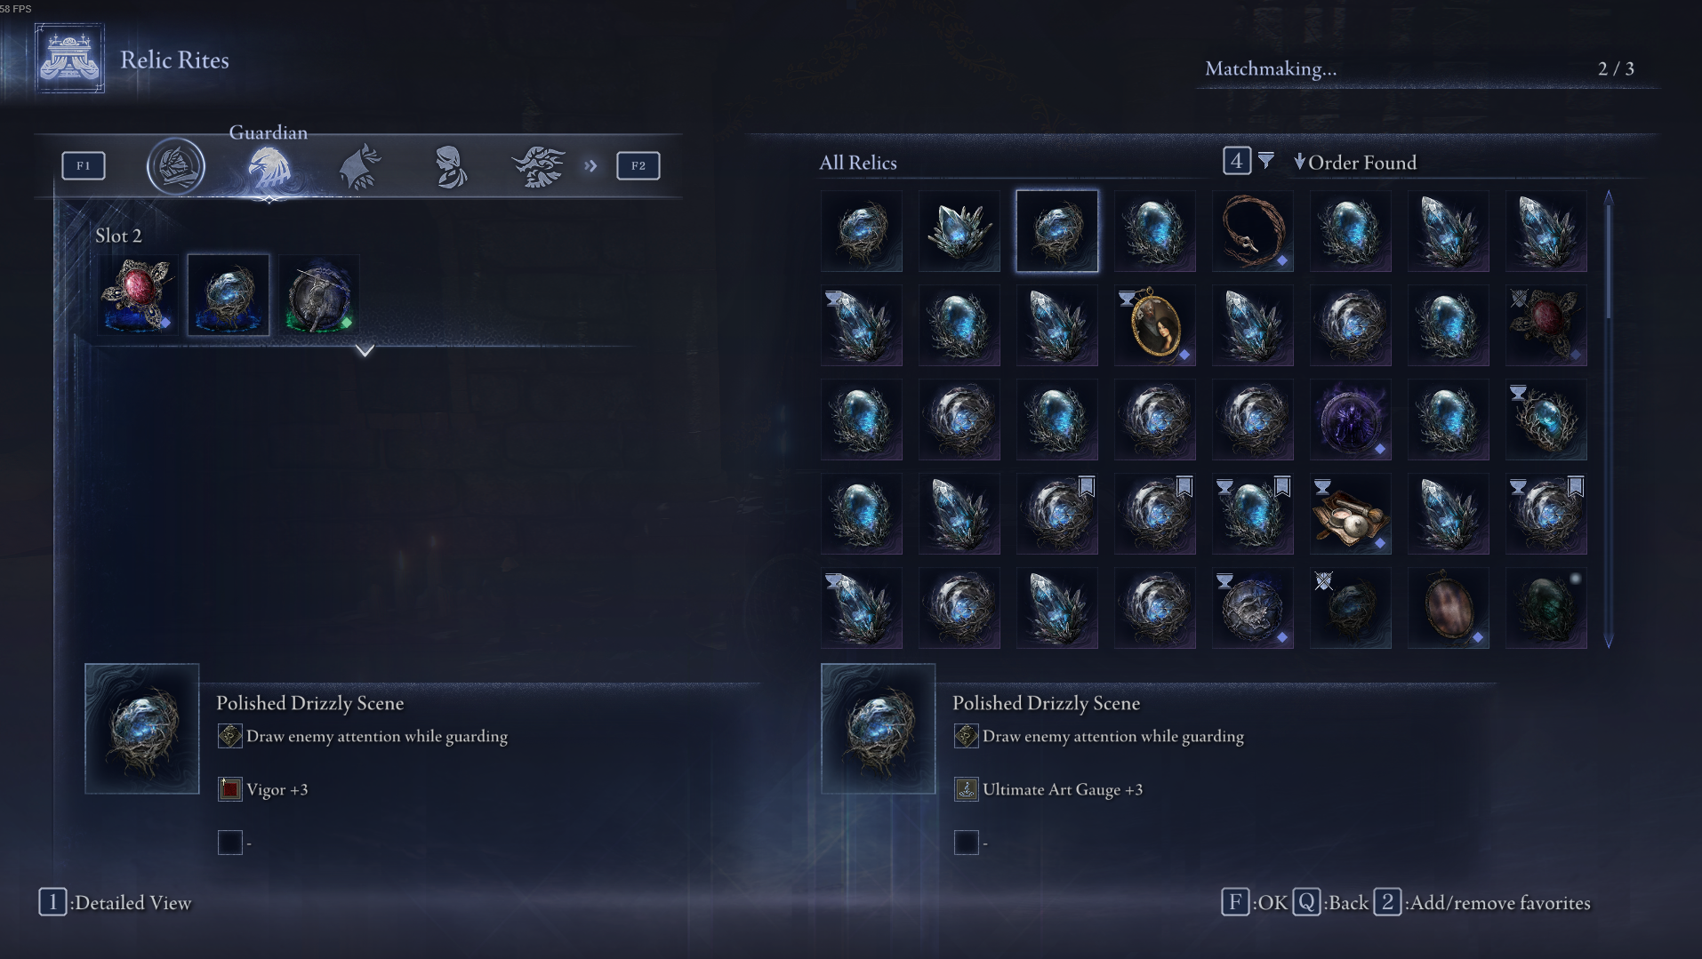1702x959 pixels.
Task: Pick the coiled whip rope relic
Action: coord(1253,231)
